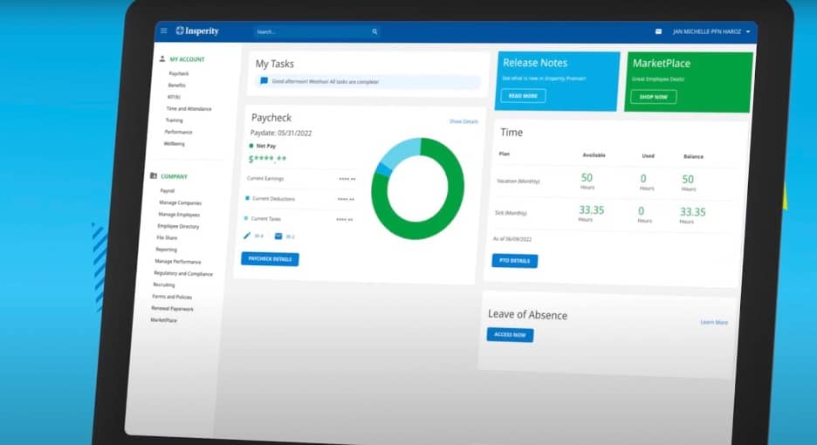Click the Insperity logo
817x445 pixels.
197,31
